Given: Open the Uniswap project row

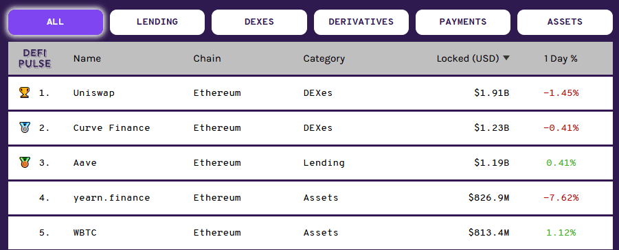Looking at the screenshot, I should pos(309,93).
